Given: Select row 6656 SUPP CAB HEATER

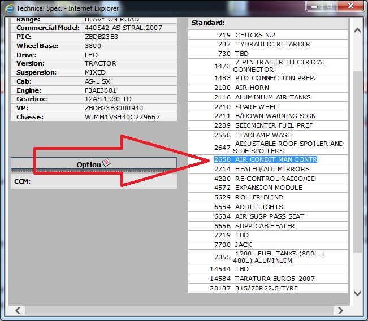Looking at the screenshot, I should tap(268, 226).
